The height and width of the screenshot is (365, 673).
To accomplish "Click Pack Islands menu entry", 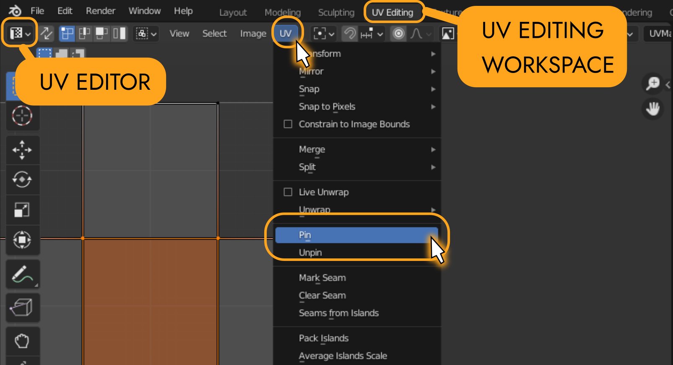I will click(324, 338).
